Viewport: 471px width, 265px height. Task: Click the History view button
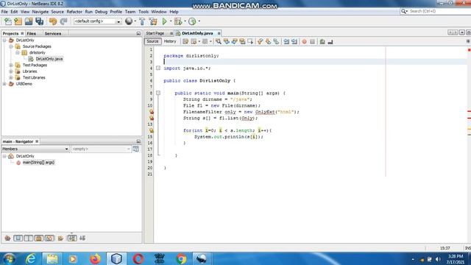(170, 41)
